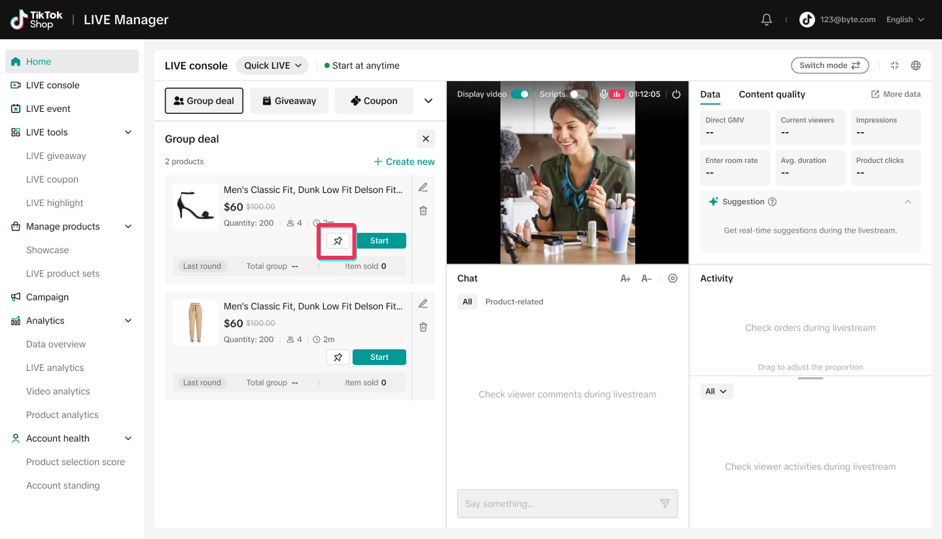This screenshot has width=942, height=539.
Task: Click the globe icon in LIVE console header
Action: [916, 65]
